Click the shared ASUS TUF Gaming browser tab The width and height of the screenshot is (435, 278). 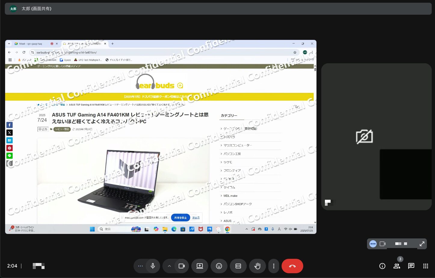point(84,44)
